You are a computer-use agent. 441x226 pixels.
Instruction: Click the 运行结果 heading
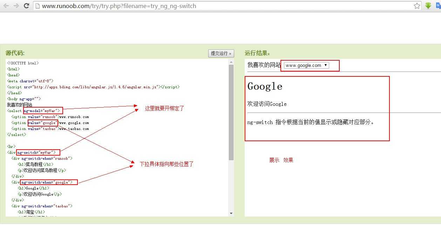pos(257,53)
